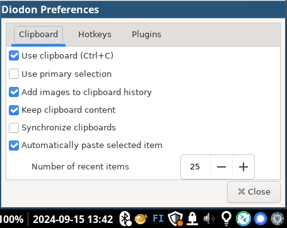Image resolution: width=287 pixels, height=228 pixels.
Task: Click the Diodon pufferfish tray icon
Action: point(141,219)
